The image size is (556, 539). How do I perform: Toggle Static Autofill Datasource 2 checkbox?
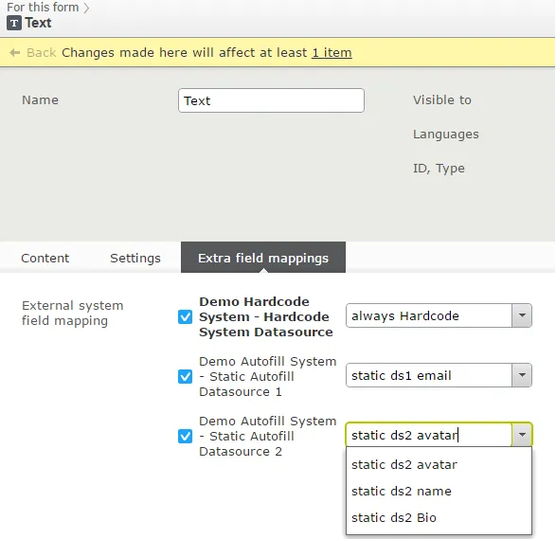point(185,436)
